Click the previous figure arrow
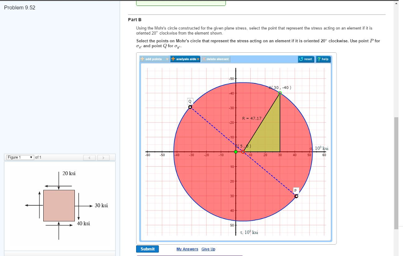Screen dimensions: 403x256 [89, 157]
